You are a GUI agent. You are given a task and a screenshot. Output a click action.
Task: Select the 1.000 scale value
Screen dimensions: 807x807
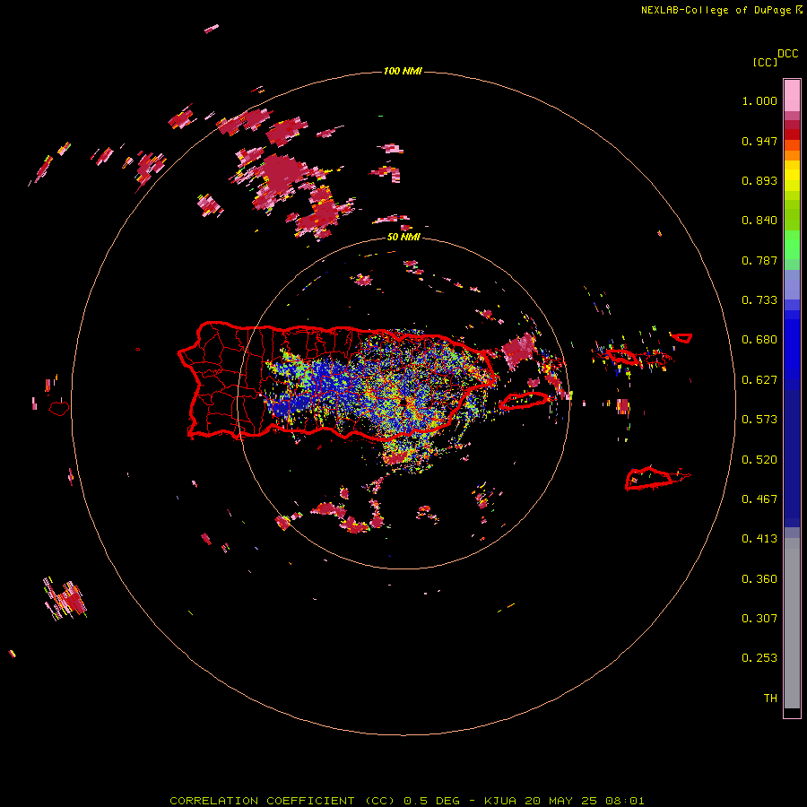pos(759,100)
